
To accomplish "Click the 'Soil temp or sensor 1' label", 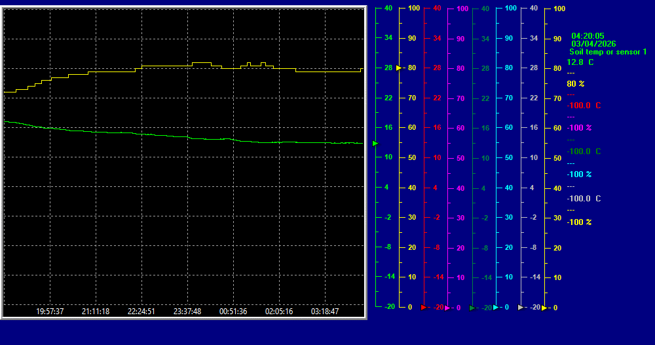I will click(x=608, y=51).
